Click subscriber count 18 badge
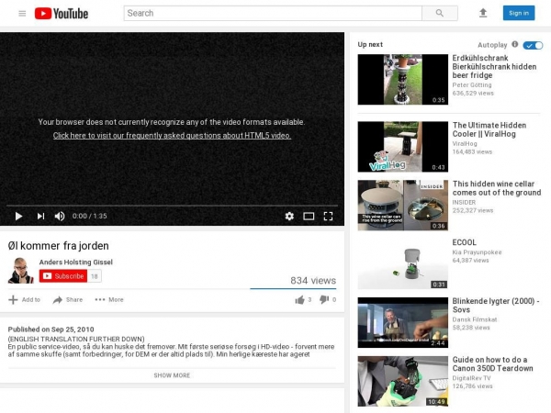The width and height of the screenshot is (551, 413). 95,276
